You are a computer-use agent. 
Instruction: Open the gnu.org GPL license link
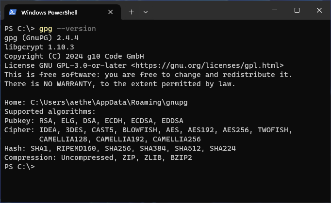coord(207,65)
